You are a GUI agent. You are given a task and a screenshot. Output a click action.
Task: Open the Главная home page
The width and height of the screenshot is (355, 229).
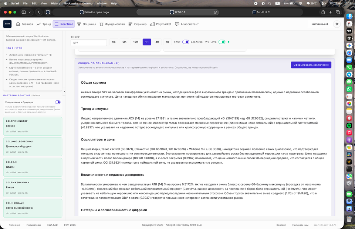(x=24, y=24)
